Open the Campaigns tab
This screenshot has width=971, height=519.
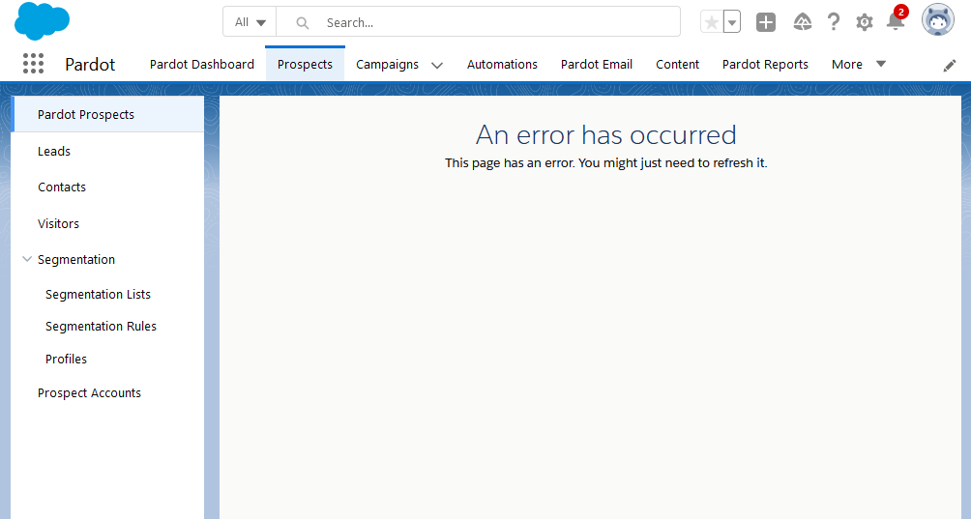pos(387,65)
